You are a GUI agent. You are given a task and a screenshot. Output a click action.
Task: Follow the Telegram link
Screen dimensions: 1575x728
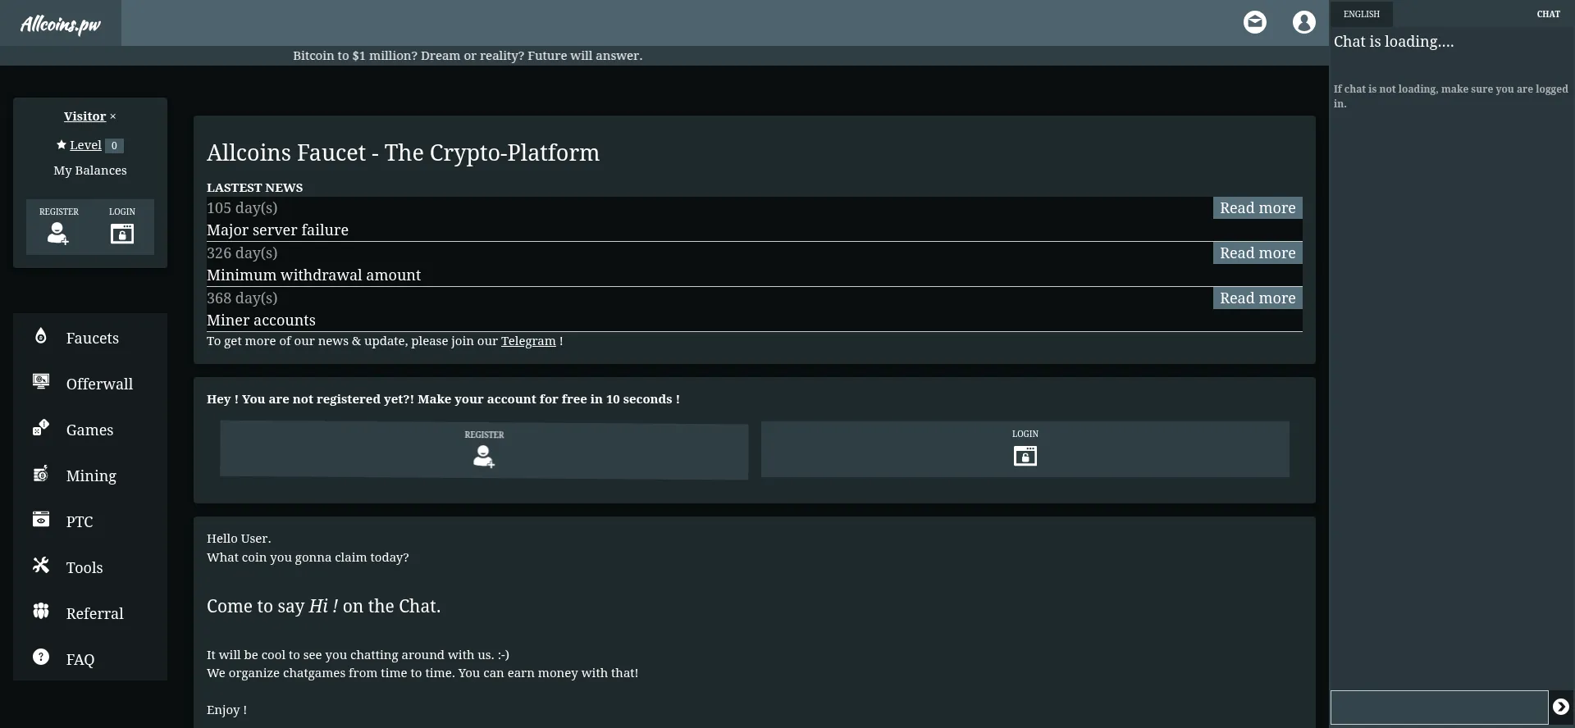click(528, 341)
